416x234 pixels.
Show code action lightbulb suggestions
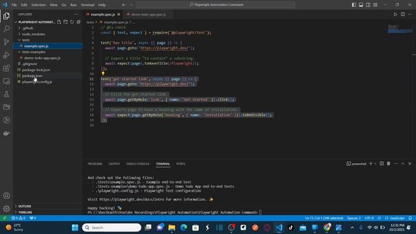pos(103,73)
